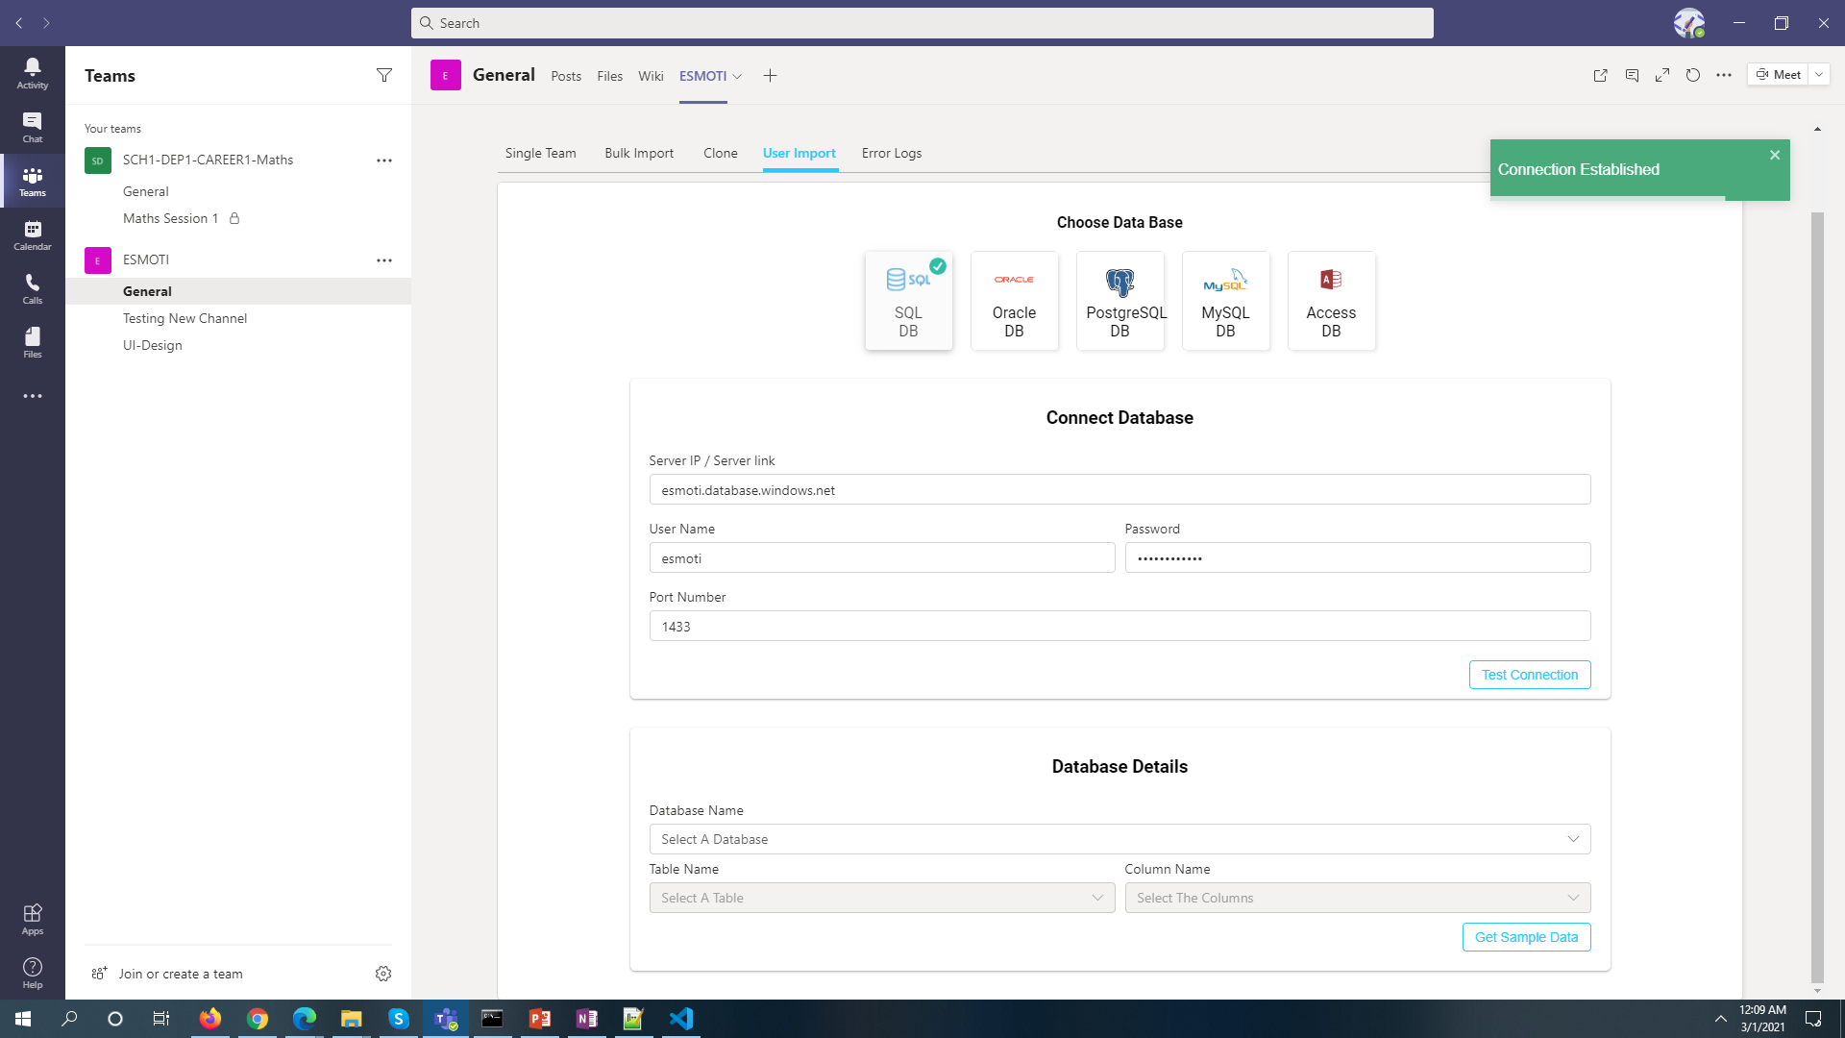Choose the PostgreSQL DB option
Viewport: 1845px width, 1038px height.
1119,301
